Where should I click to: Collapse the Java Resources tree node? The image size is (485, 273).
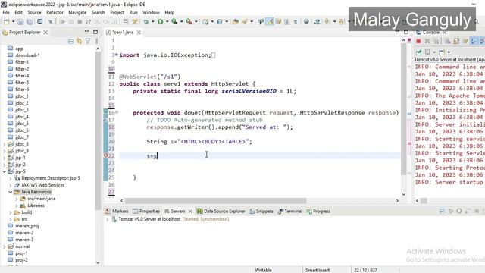coord(10,192)
